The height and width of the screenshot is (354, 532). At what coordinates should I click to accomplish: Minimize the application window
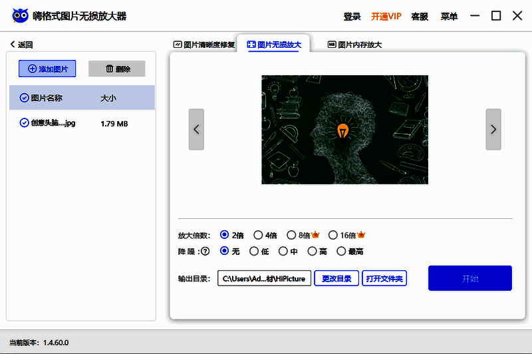[475, 15]
